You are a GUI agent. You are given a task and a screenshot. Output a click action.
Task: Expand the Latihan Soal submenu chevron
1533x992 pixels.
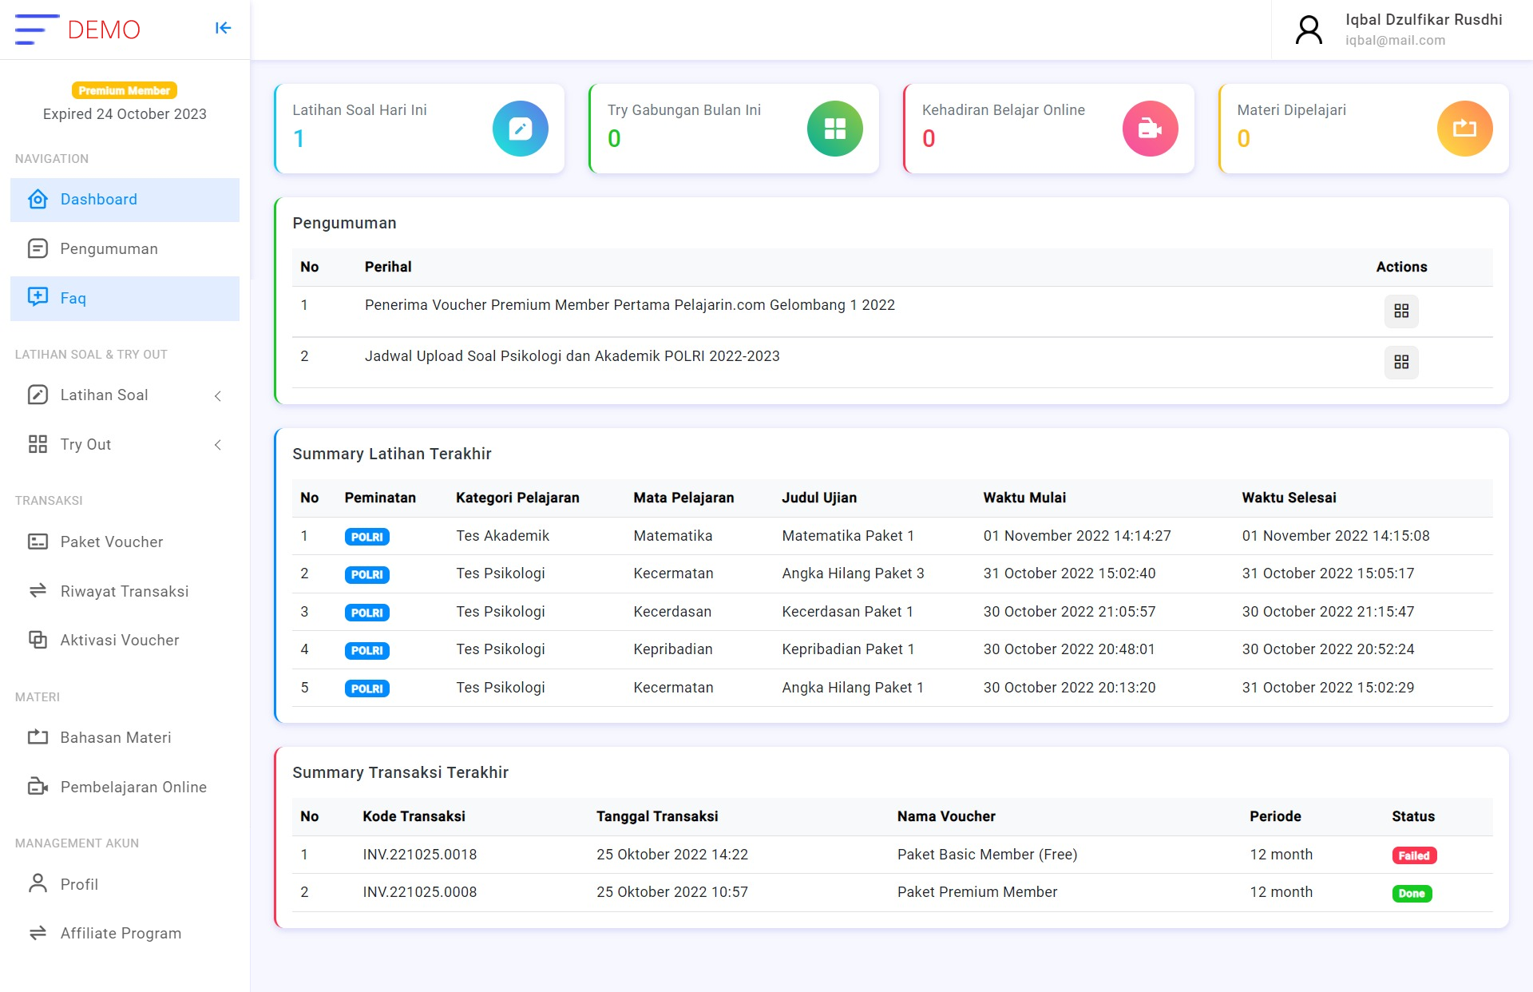click(218, 395)
